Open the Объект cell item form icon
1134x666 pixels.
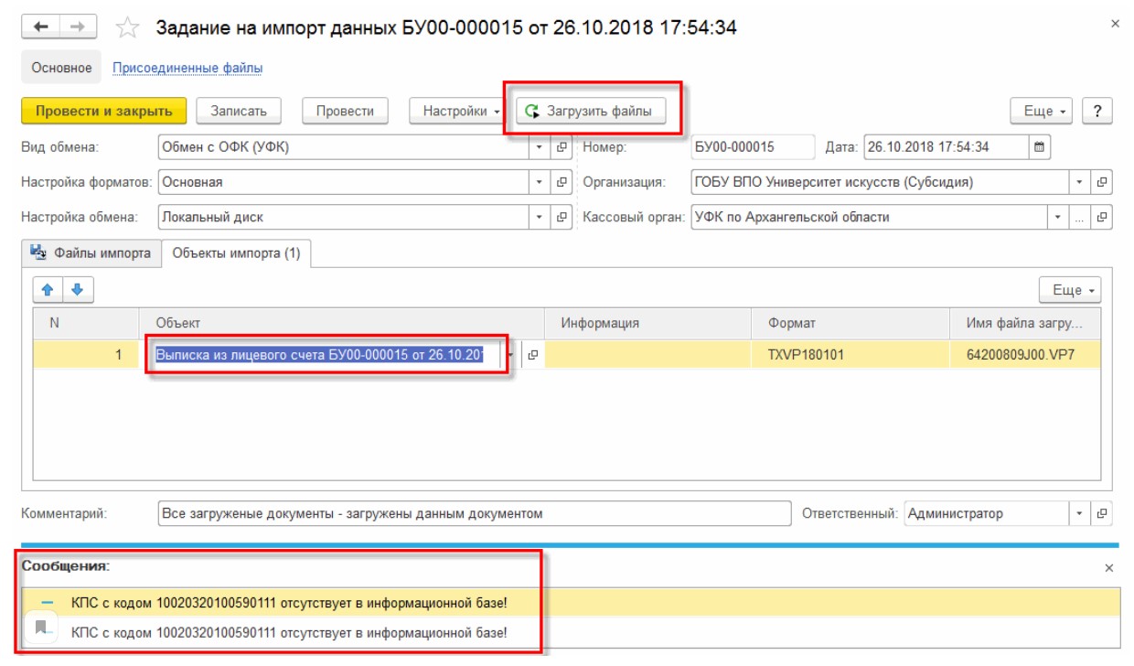(x=531, y=355)
